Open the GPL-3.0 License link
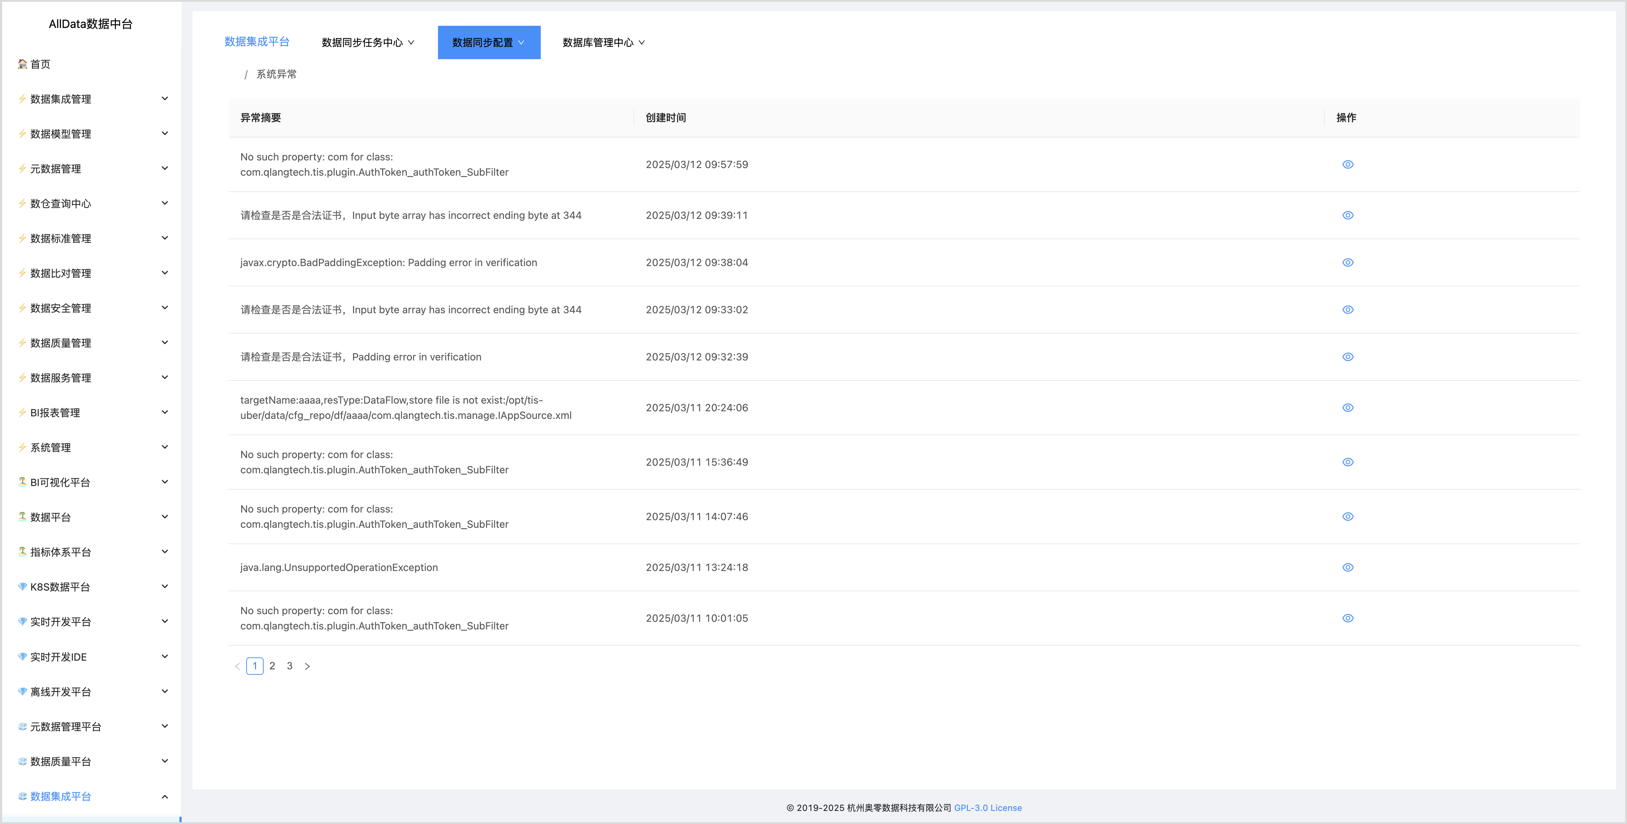 point(987,808)
